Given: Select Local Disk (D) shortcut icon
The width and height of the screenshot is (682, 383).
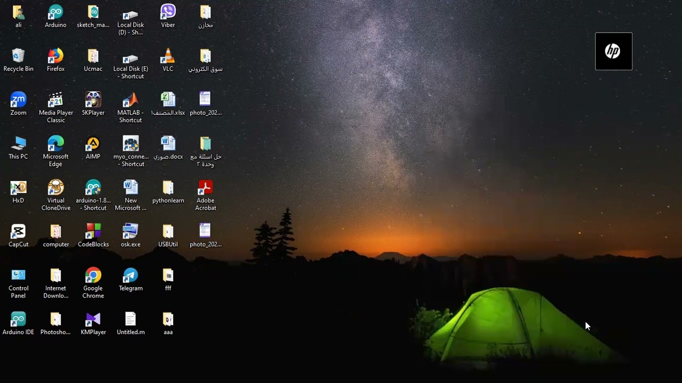Looking at the screenshot, I should [131, 14].
